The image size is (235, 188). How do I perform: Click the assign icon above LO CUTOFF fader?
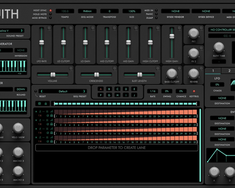[x=71, y=28]
